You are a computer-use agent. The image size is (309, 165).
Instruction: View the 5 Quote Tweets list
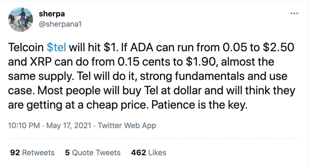93,153
